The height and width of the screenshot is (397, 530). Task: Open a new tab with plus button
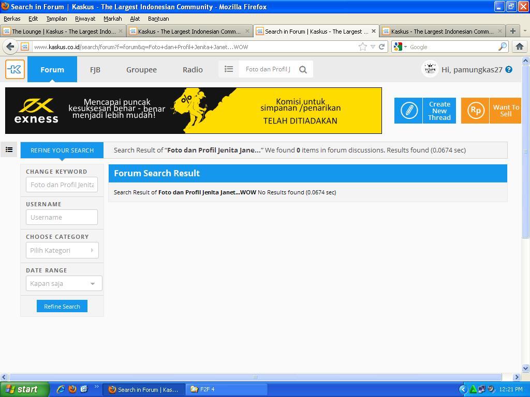point(513,31)
